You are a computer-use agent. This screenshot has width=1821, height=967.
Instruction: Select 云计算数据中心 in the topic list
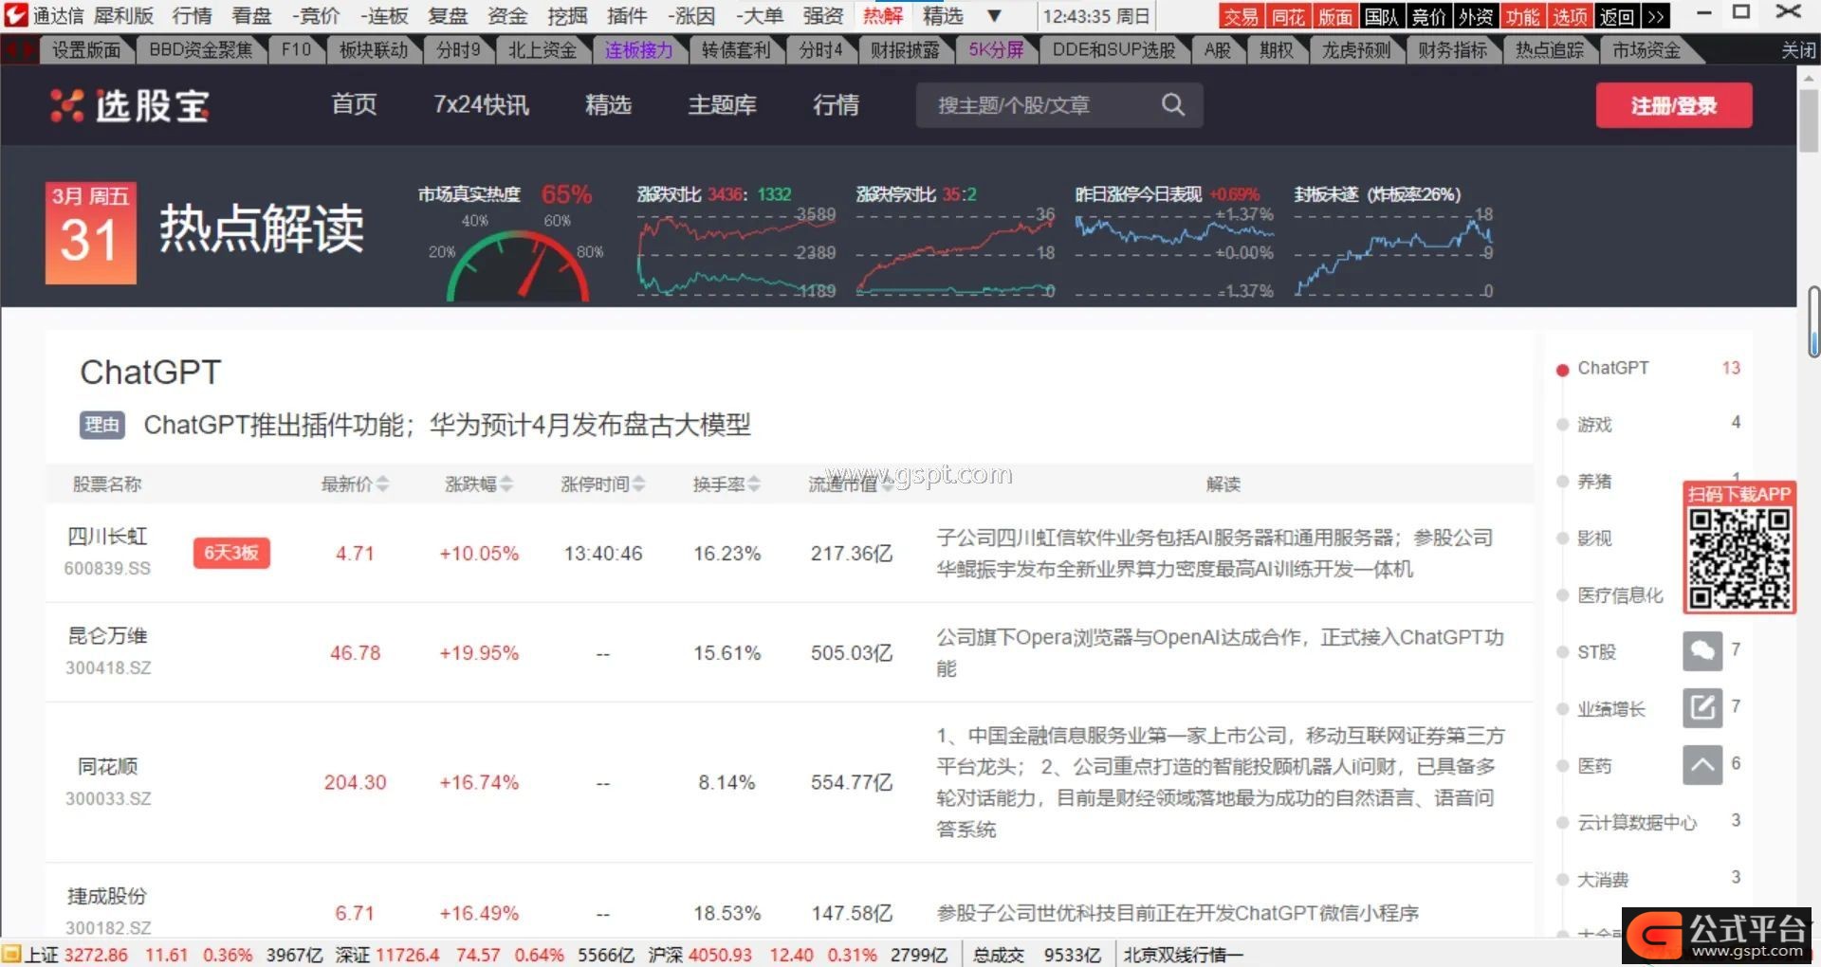pos(1637,823)
